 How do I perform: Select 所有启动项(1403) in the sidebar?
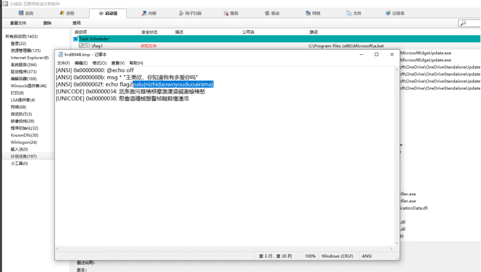(x=21, y=36)
